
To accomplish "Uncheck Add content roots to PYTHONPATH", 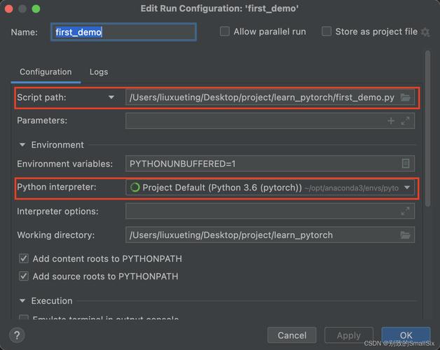I will [24, 258].
